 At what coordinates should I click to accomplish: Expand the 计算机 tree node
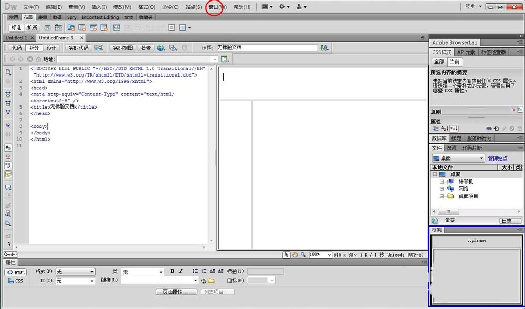click(442, 182)
